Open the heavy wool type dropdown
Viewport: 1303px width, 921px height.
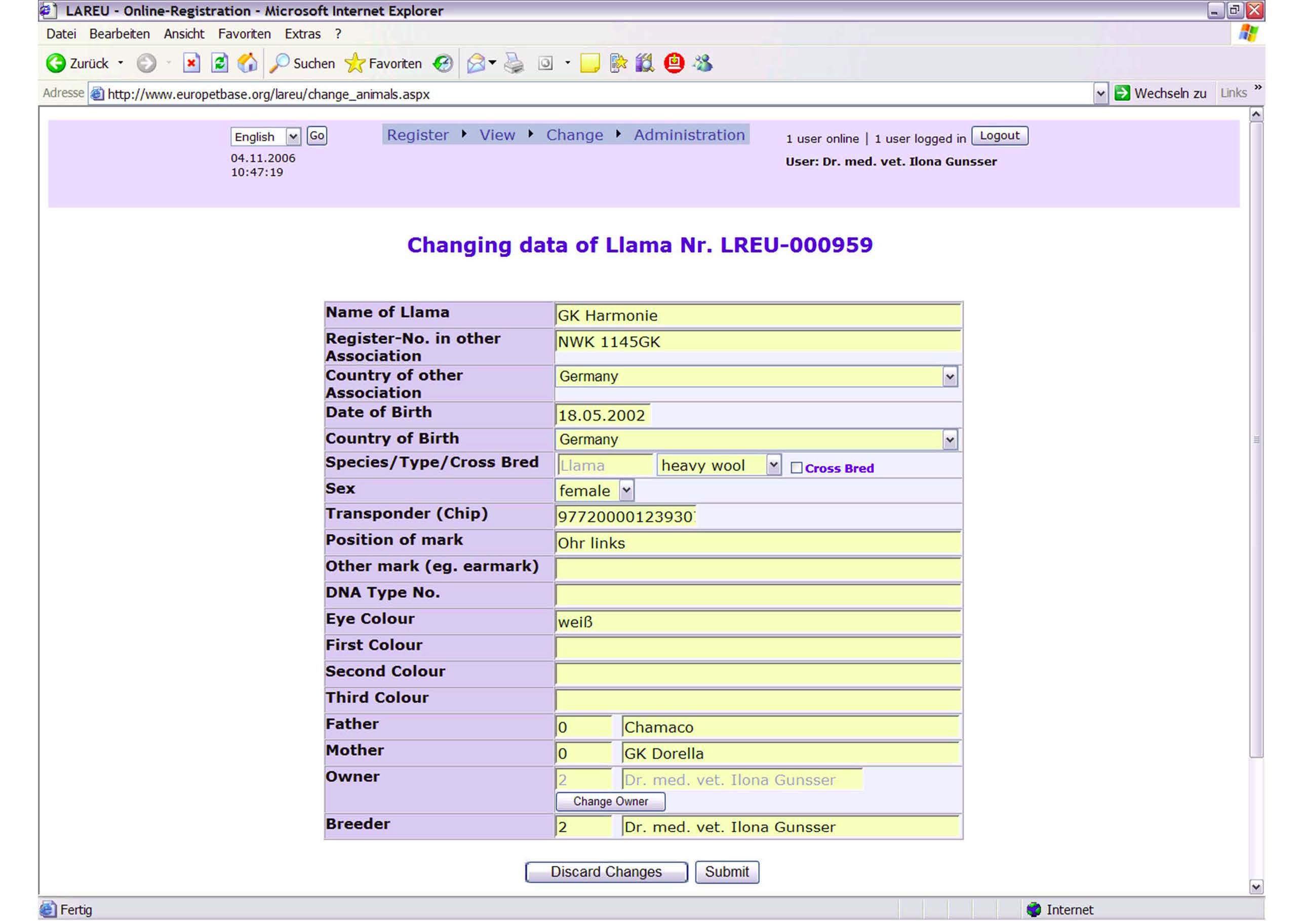click(x=773, y=465)
